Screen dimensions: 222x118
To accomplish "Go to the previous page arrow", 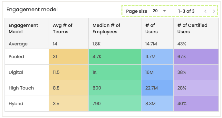I will point(205,11).
